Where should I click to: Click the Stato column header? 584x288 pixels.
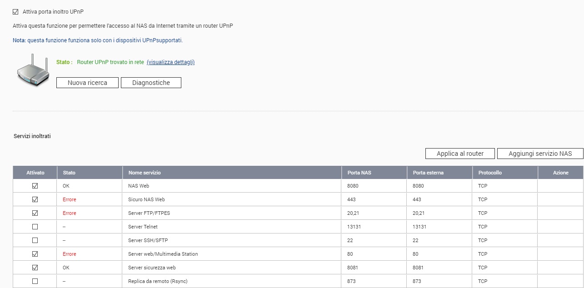pyautogui.click(x=70, y=173)
